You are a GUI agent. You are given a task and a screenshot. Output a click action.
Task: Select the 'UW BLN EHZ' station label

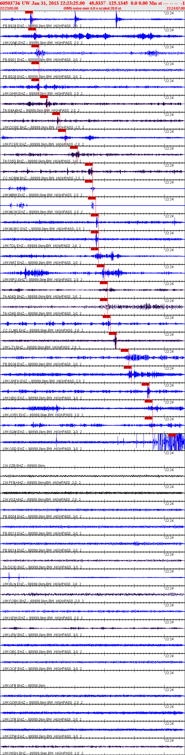click(x=14, y=584)
